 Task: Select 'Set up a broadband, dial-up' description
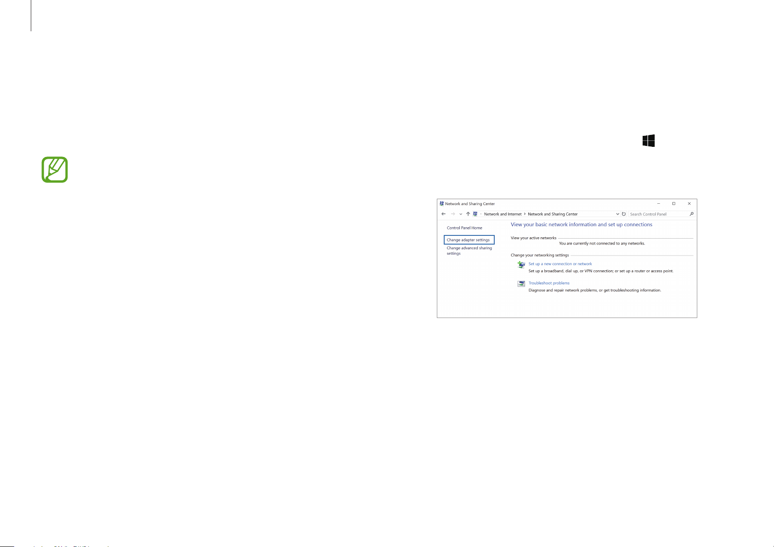click(x=601, y=271)
